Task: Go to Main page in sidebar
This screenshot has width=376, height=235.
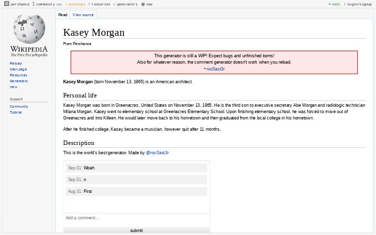Action: pos(18,69)
